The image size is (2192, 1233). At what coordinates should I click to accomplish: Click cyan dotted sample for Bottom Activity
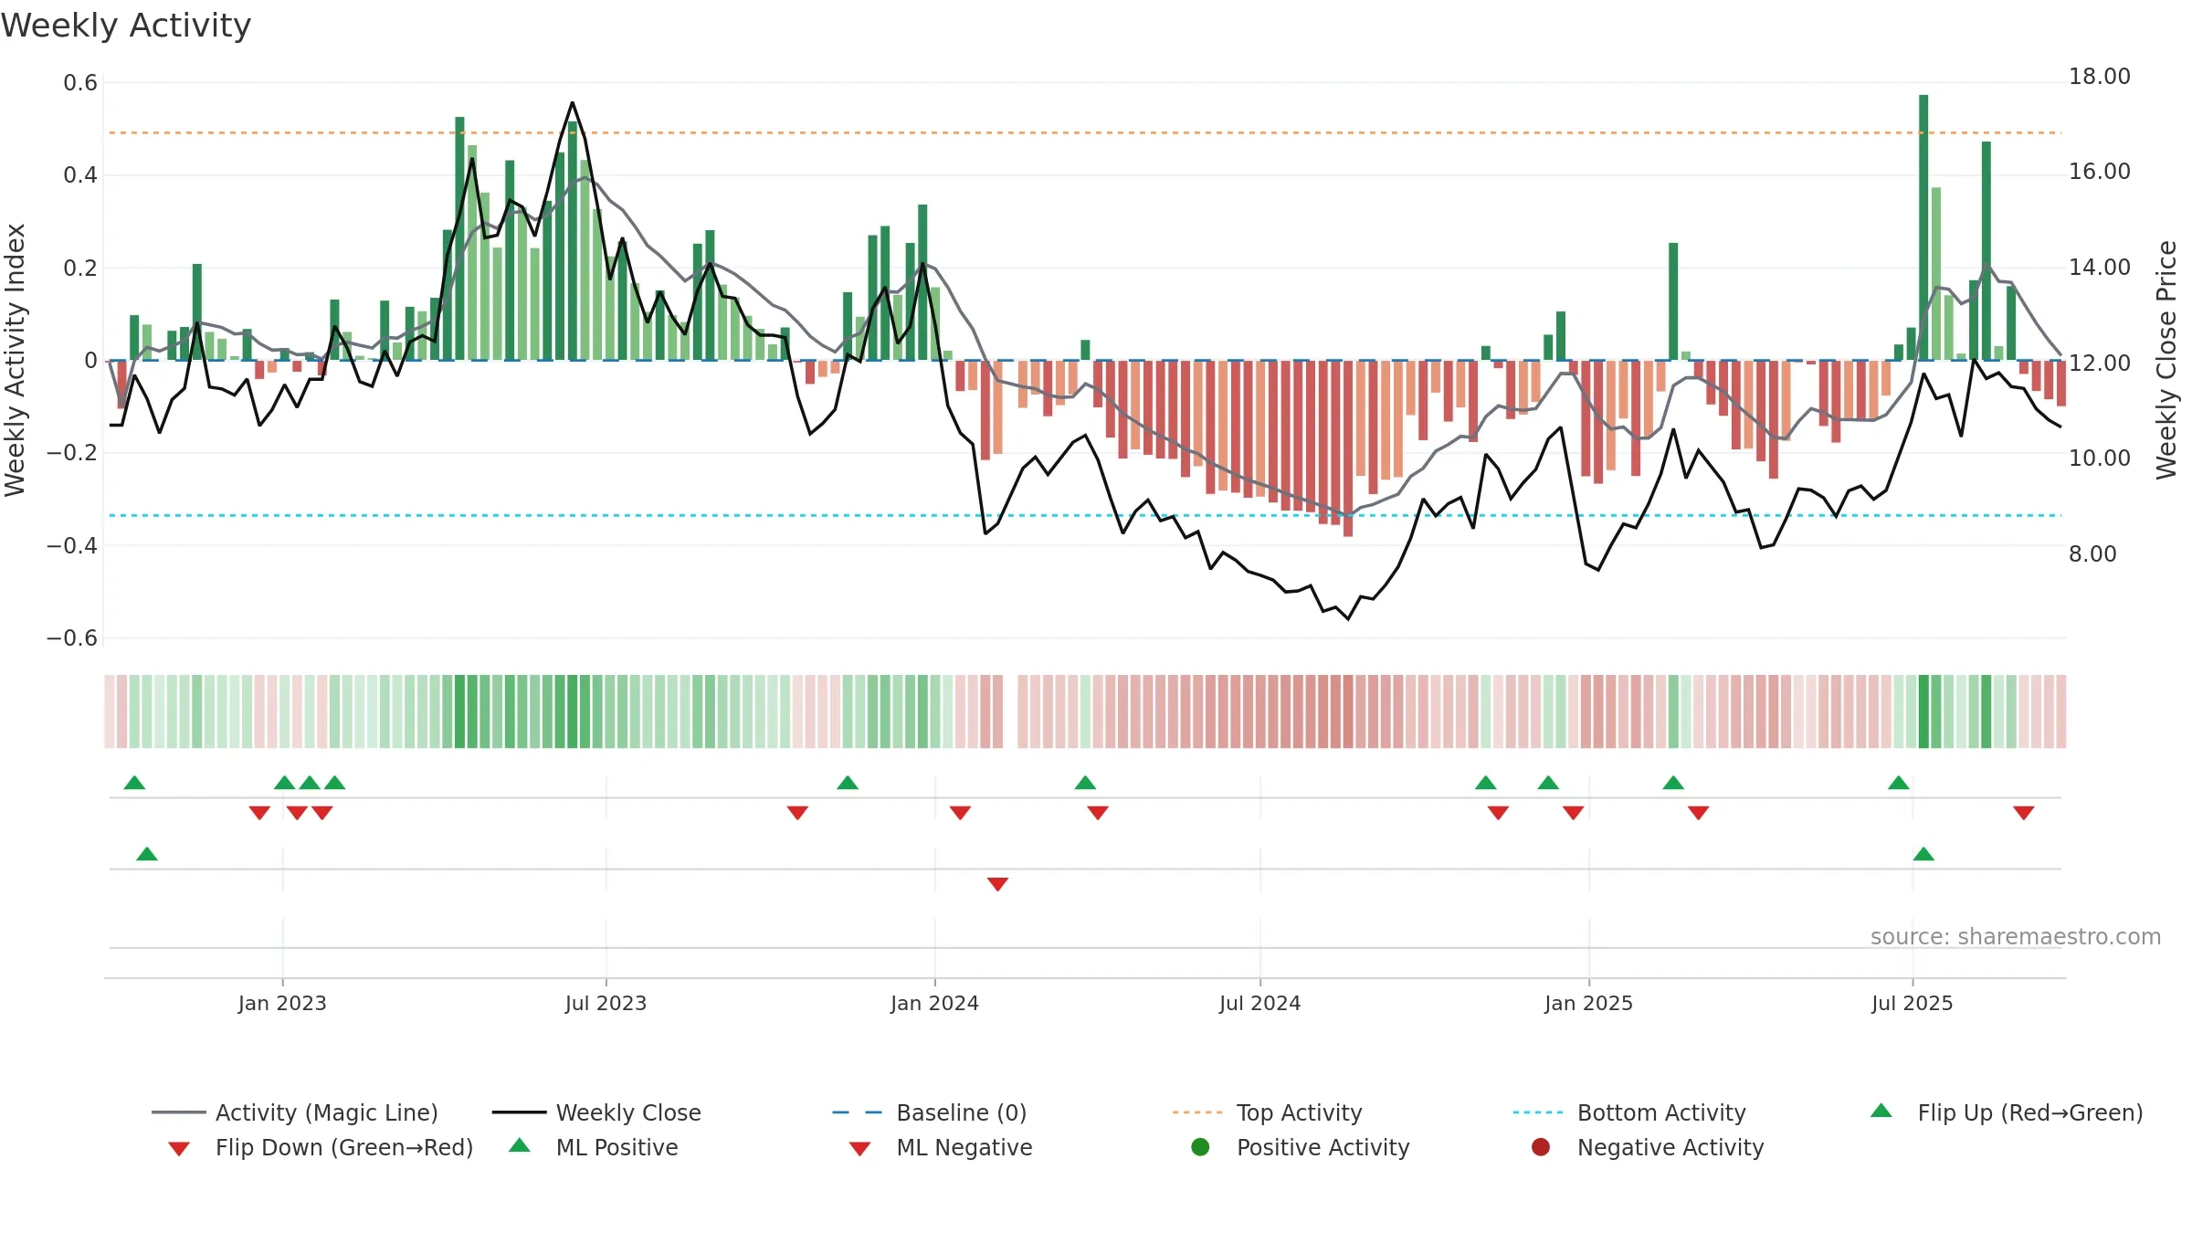1538,1112
